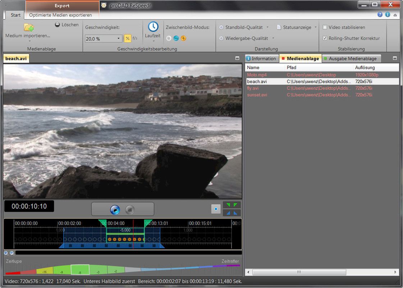Select the orange plus Zwischenbild mode
The image size is (403, 288).
point(183,38)
